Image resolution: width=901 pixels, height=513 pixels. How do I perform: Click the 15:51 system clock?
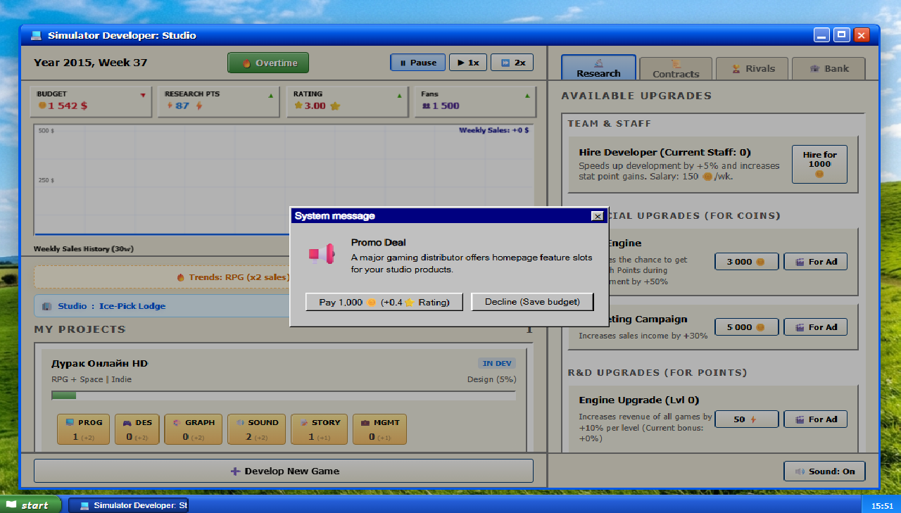[x=882, y=506]
